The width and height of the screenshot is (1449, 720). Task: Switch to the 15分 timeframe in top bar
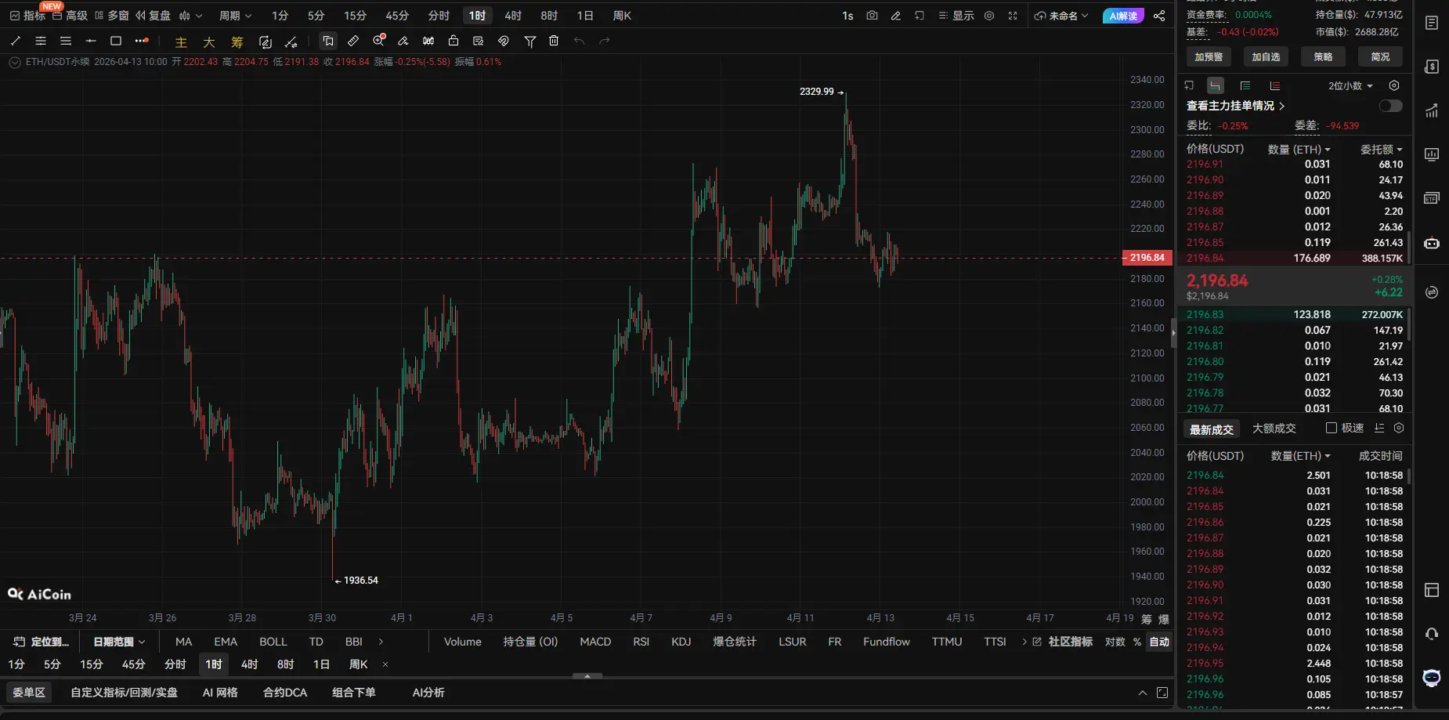pos(355,16)
